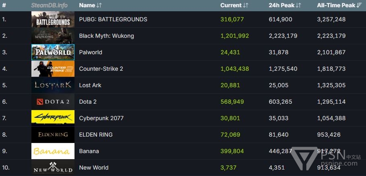Open Counter-Strike 2 game thumbnail
Image resolution: width=366 pixels, height=176 pixels.
tap(53, 69)
